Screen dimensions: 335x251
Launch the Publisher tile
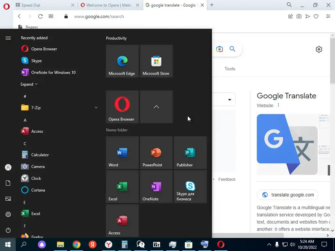pyautogui.click(x=190, y=153)
